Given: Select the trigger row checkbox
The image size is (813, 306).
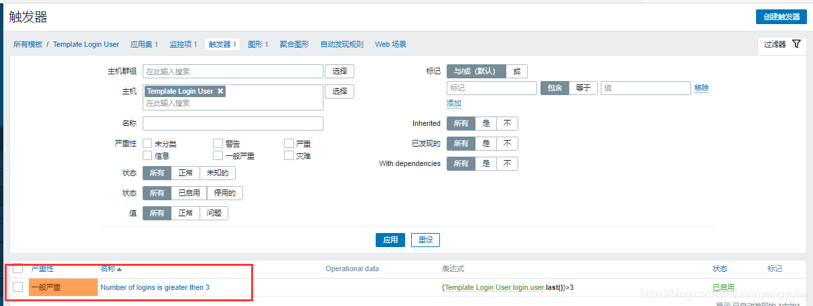Looking at the screenshot, I should pos(18,287).
